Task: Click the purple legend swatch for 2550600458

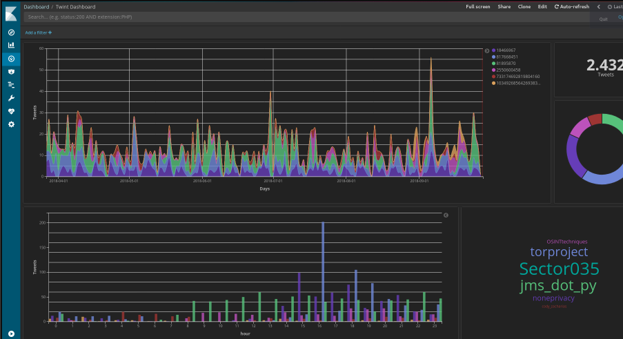Action: 493,70
